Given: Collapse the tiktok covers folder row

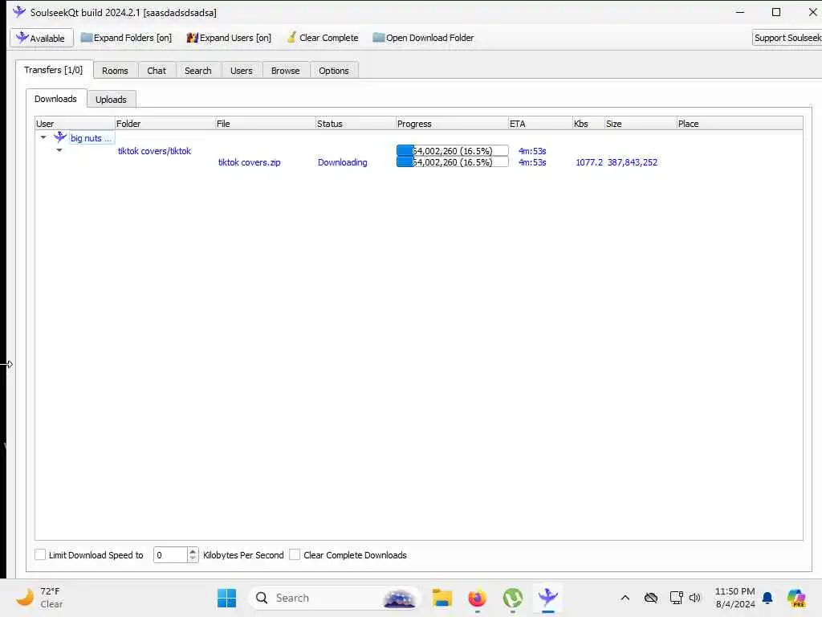Looking at the screenshot, I should (x=59, y=150).
